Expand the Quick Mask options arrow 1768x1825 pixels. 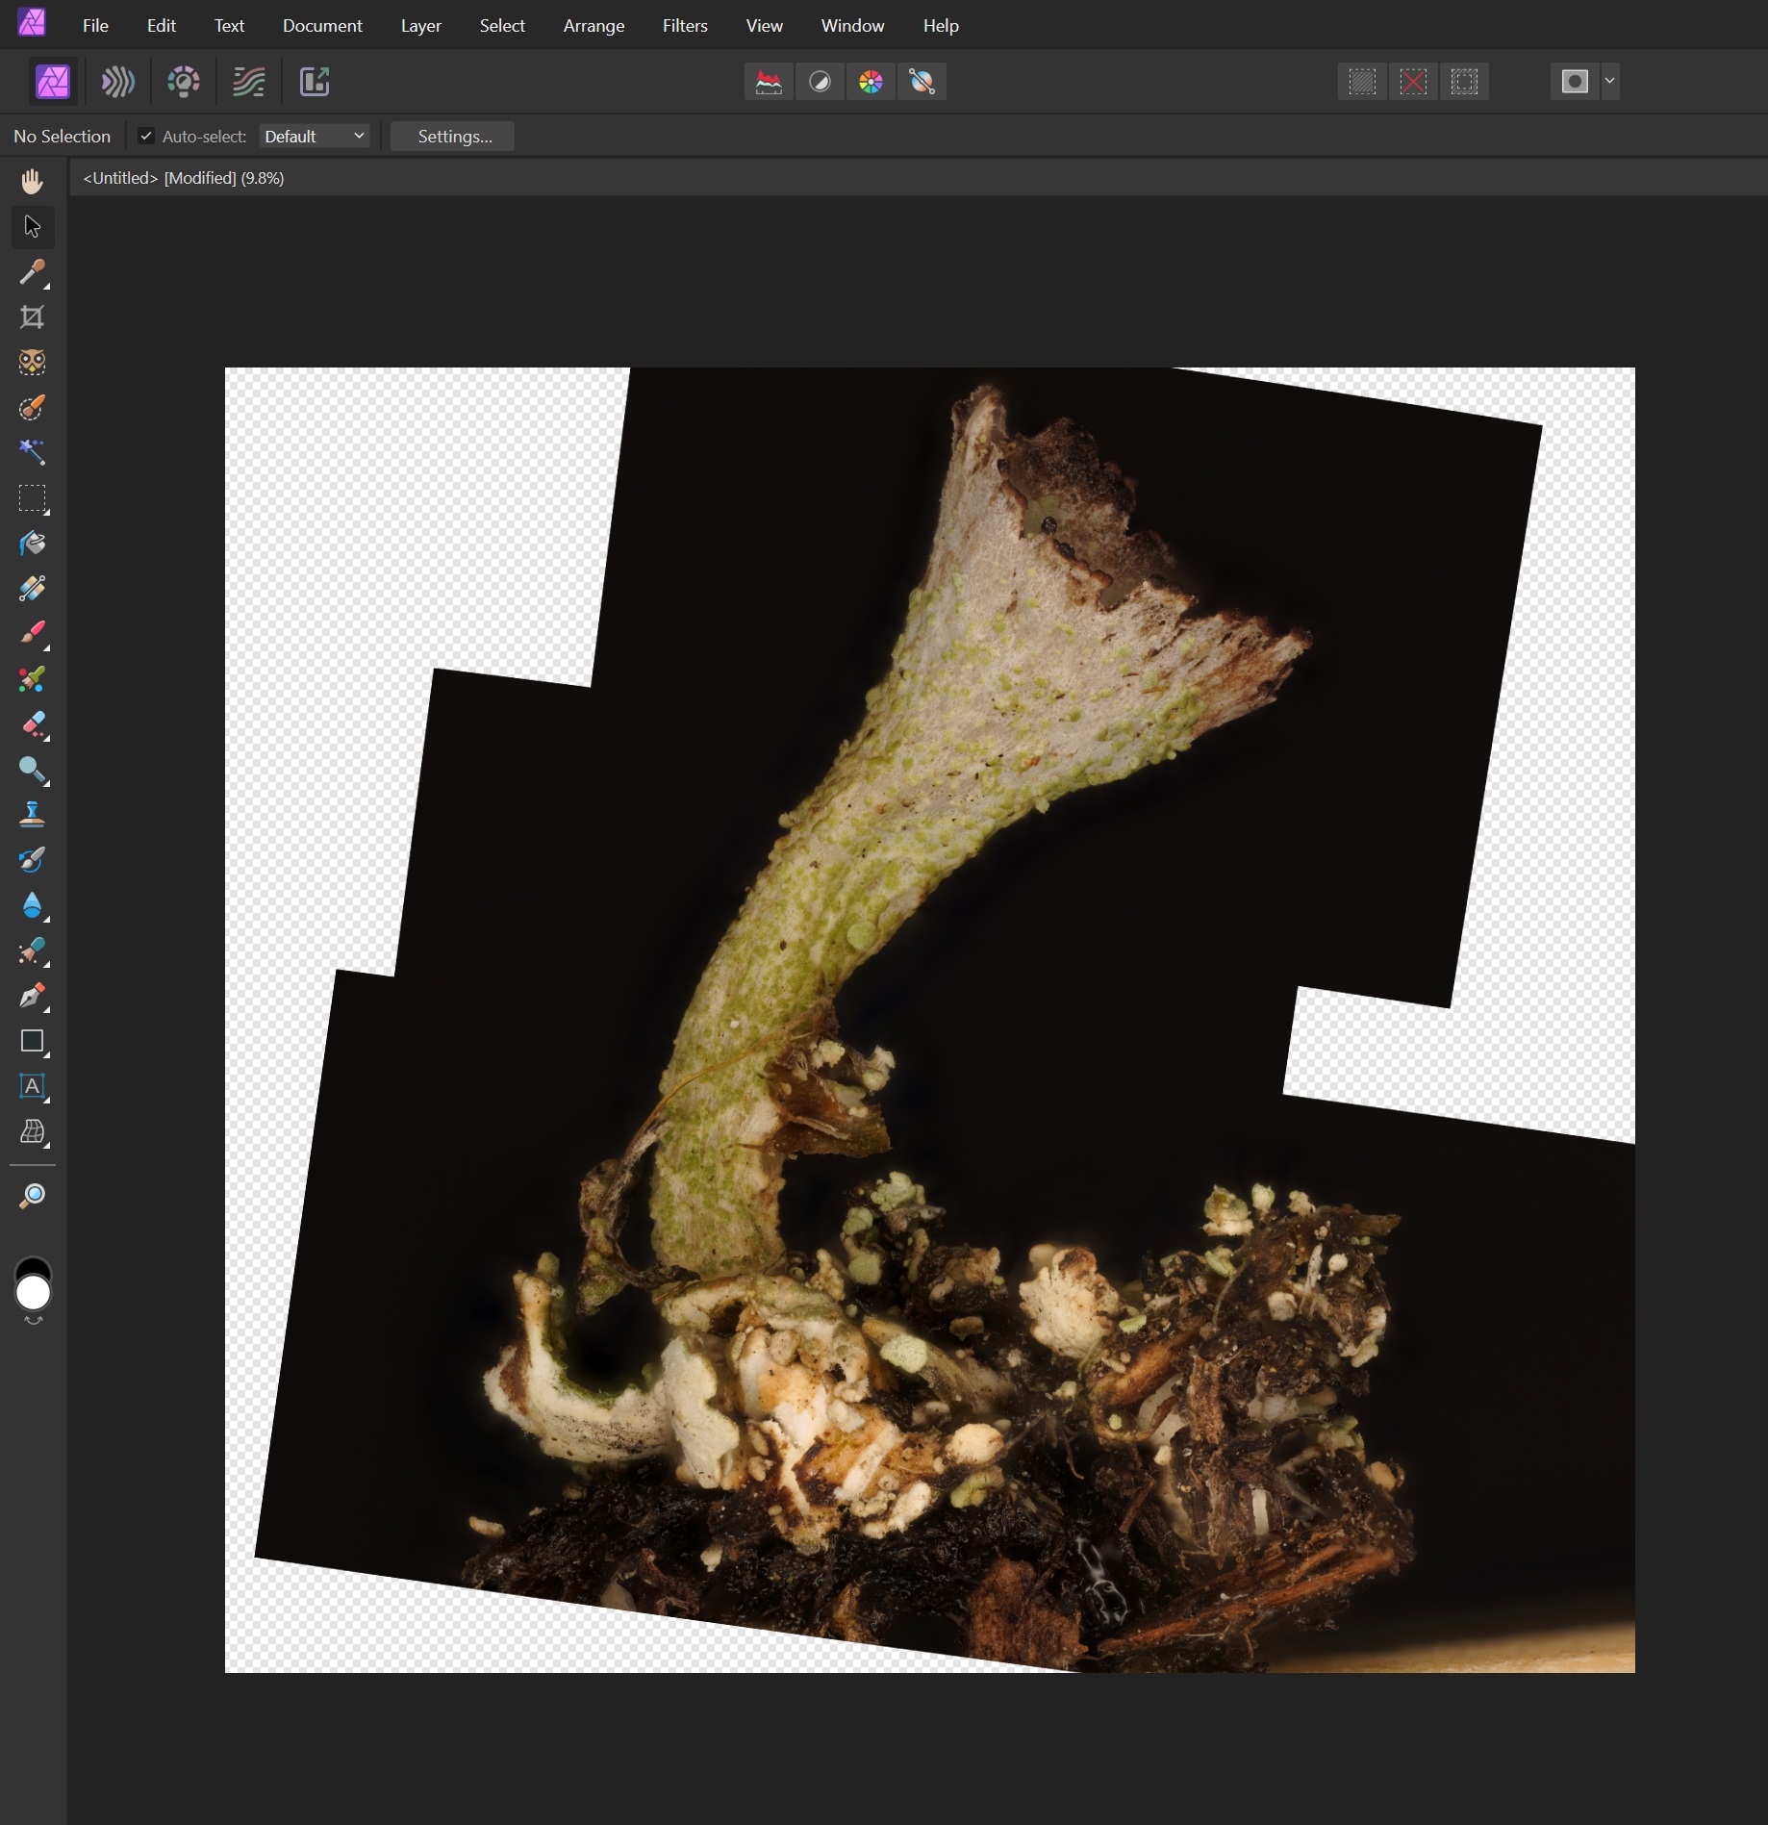point(1609,82)
